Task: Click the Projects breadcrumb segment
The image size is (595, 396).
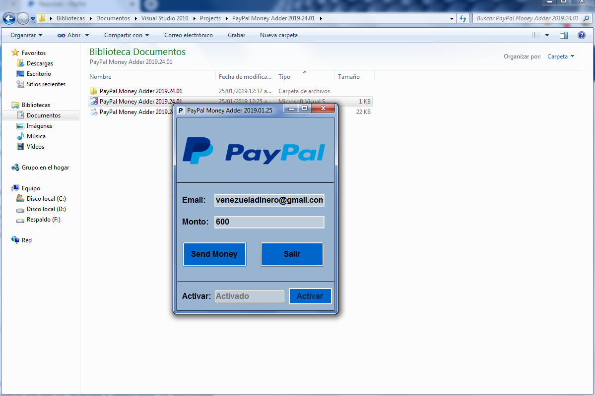Action: pos(210,18)
